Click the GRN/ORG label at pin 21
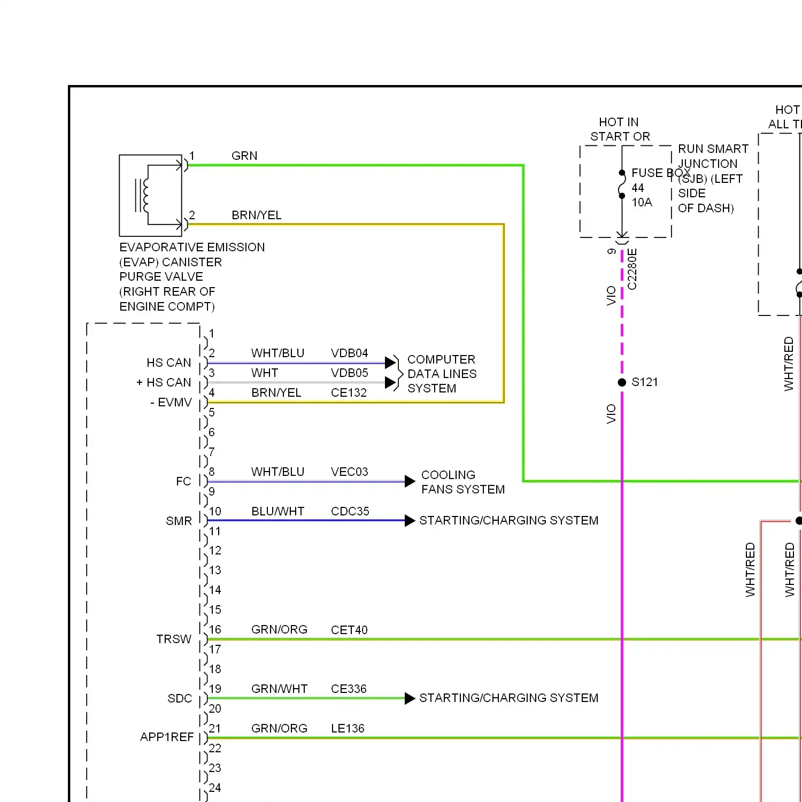Screen dimensions: 802x802 (279, 729)
